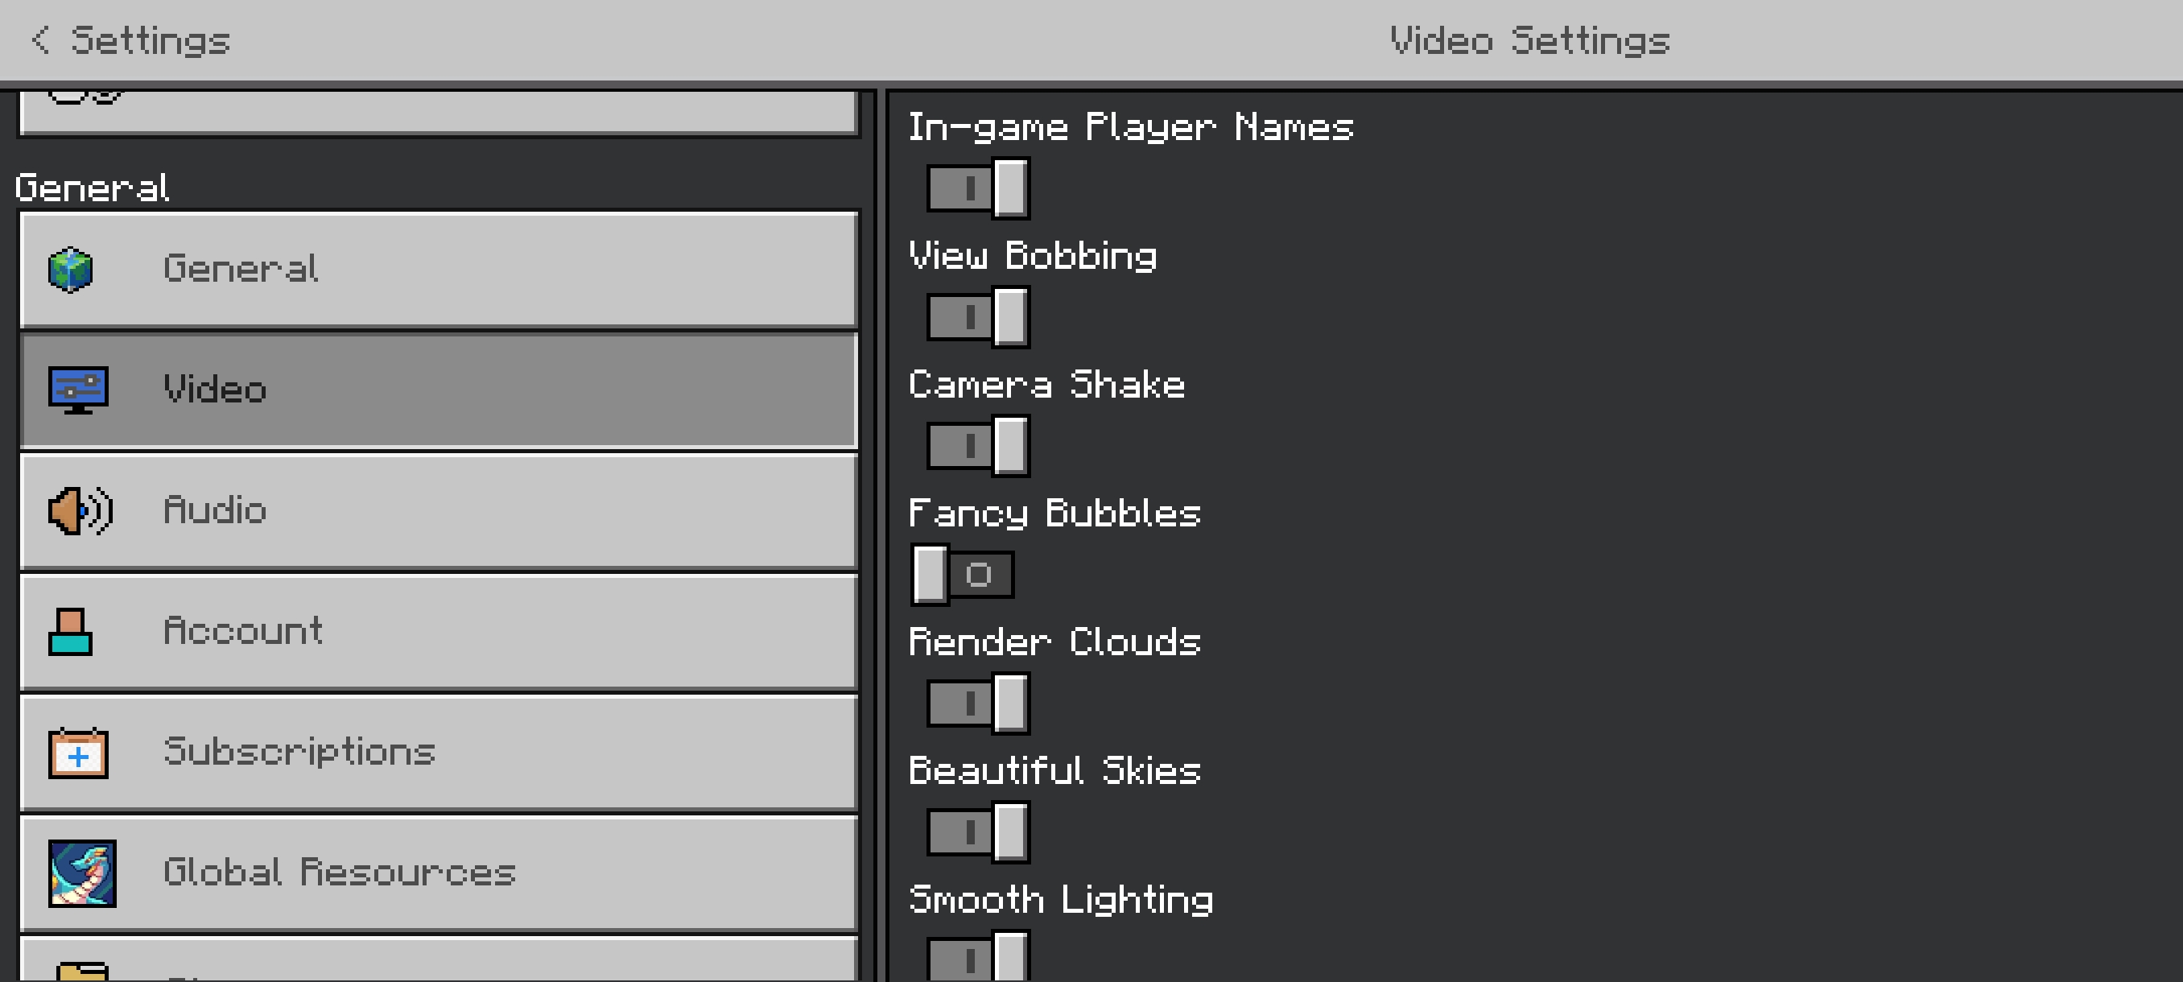Click the Subscriptions calendar icon

[x=78, y=753]
